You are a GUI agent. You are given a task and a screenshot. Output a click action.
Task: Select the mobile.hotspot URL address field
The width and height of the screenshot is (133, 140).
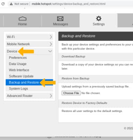pos(69,4)
